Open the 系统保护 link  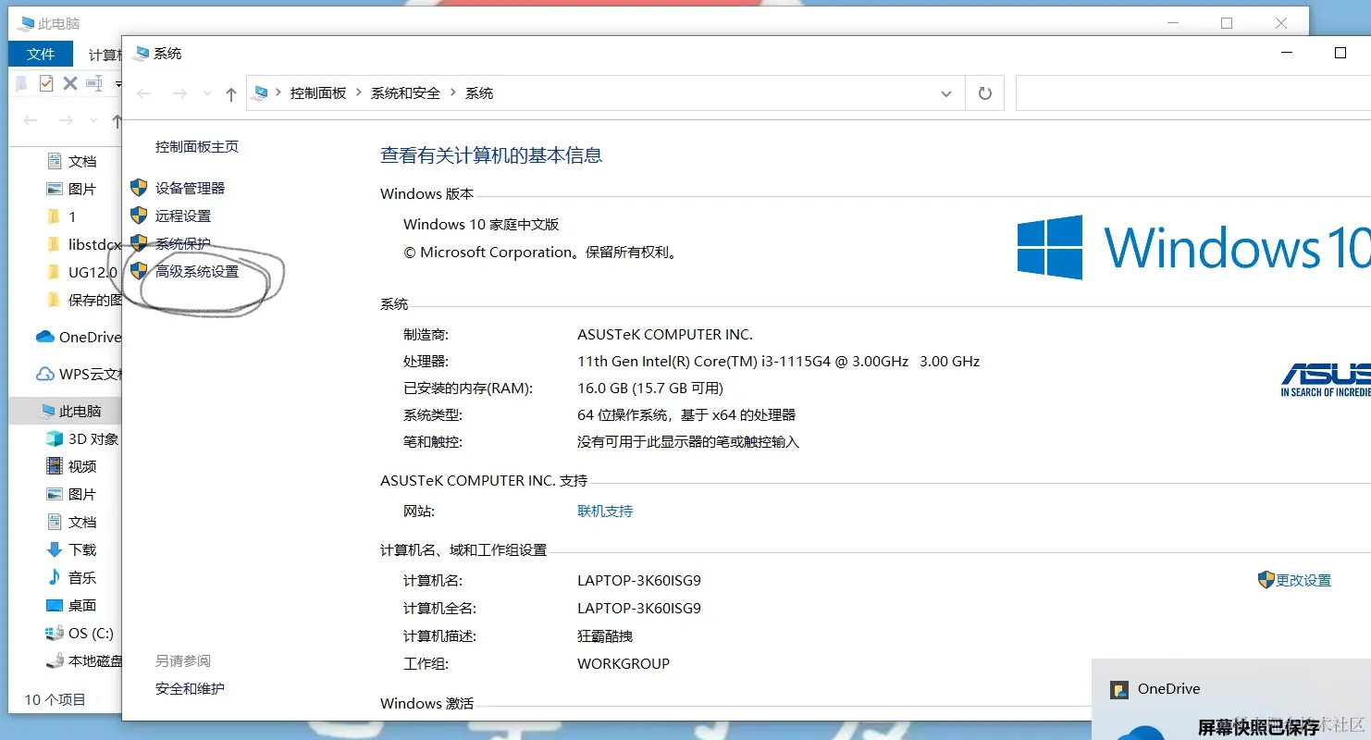click(183, 243)
